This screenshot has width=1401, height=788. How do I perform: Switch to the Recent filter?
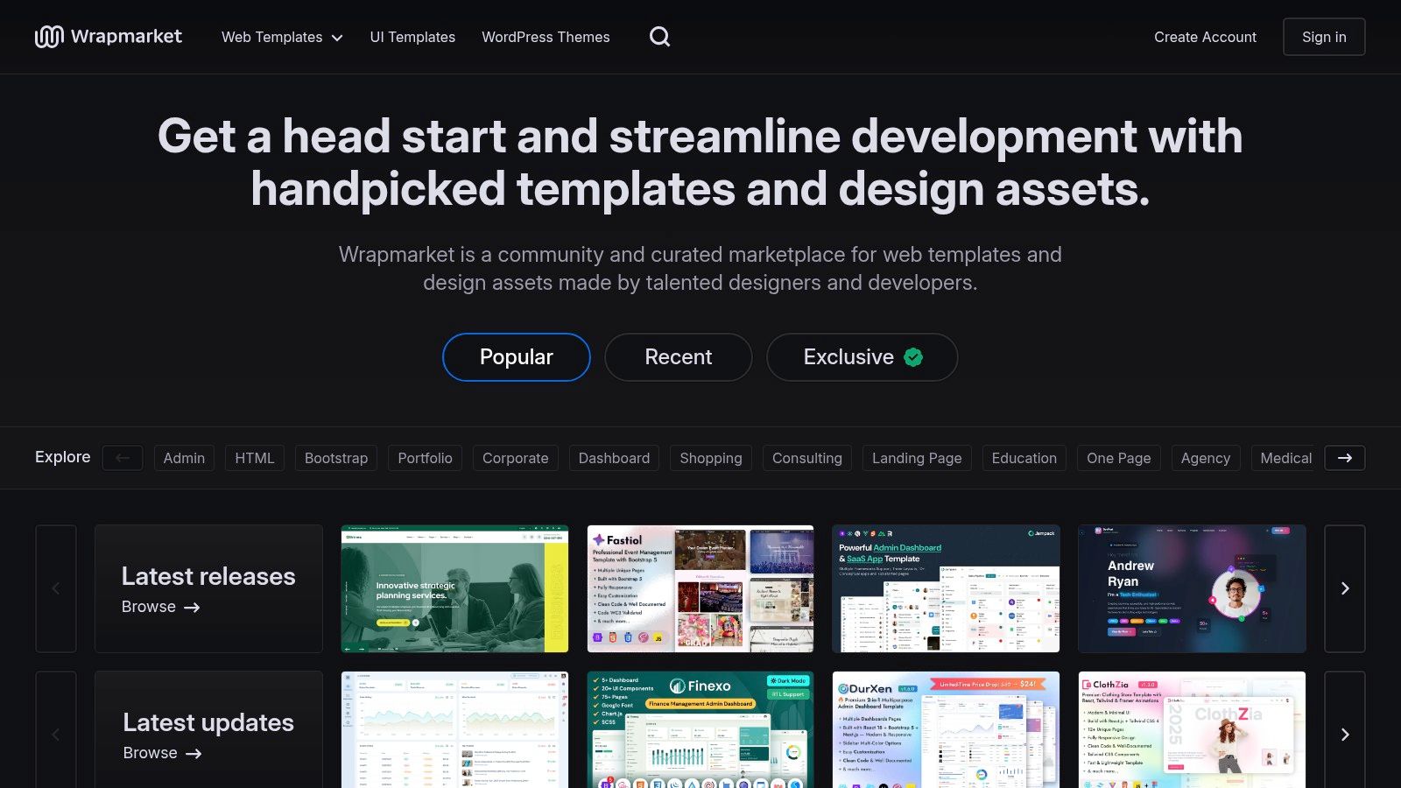click(678, 357)
